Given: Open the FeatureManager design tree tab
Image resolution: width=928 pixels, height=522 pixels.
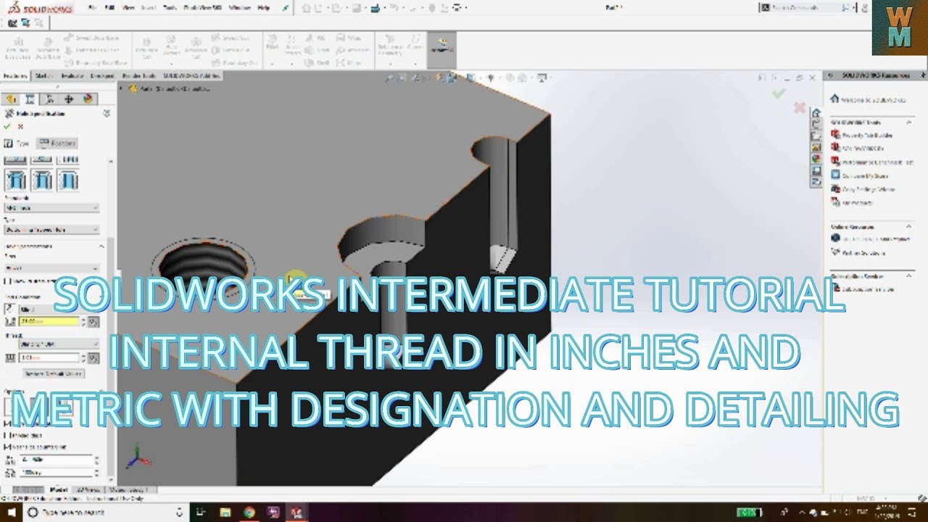Looking at the screenshot, I should click(x=11, y=99).
